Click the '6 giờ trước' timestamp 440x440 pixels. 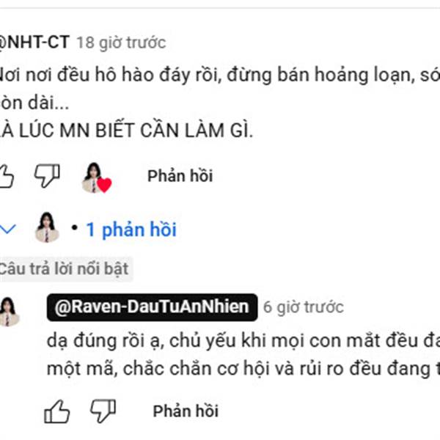[304, 307]
